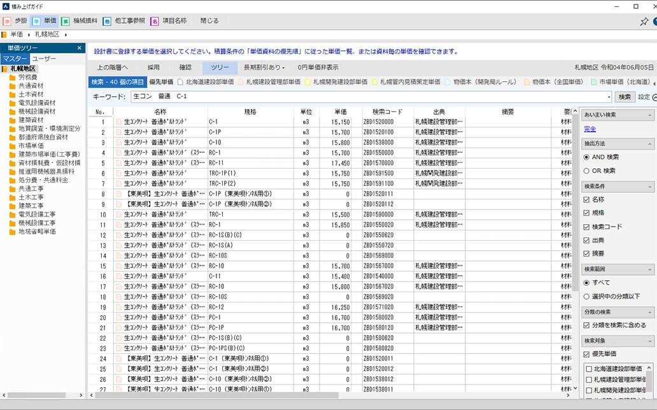Open the 機械設備資材 folder
Viewport: 657px width, 410px height.
[32, 111]
